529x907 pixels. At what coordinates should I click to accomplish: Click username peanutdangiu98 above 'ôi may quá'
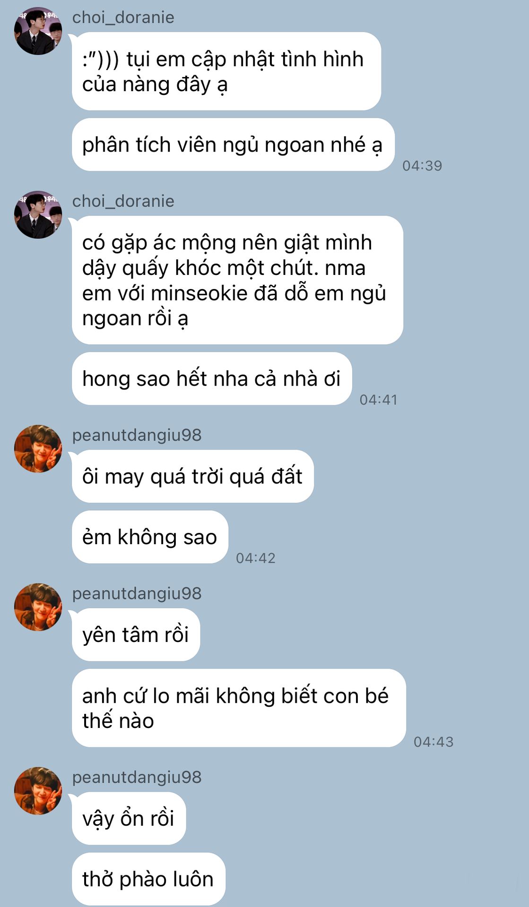(x=137, y=435)
